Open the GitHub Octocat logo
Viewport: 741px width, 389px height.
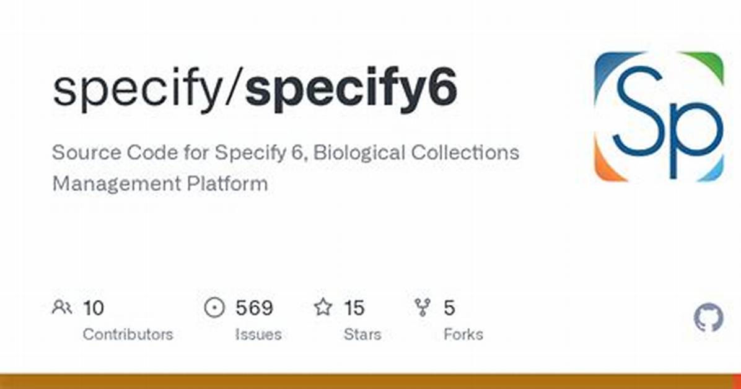[708, 318]
